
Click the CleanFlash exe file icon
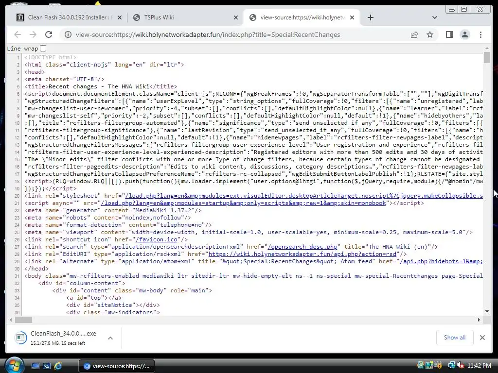coord(20,338)
